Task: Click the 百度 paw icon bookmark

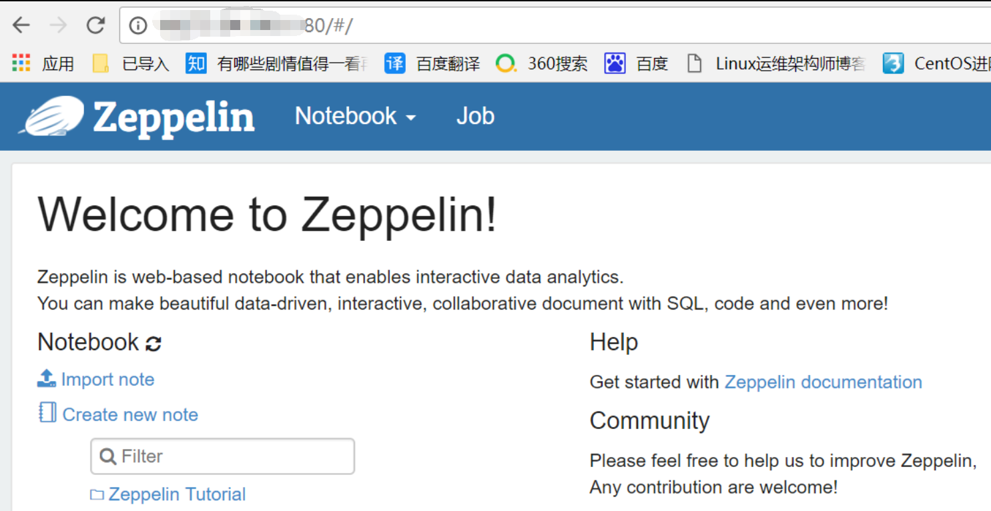Action: pyautogui.click(x=615, y=62)
